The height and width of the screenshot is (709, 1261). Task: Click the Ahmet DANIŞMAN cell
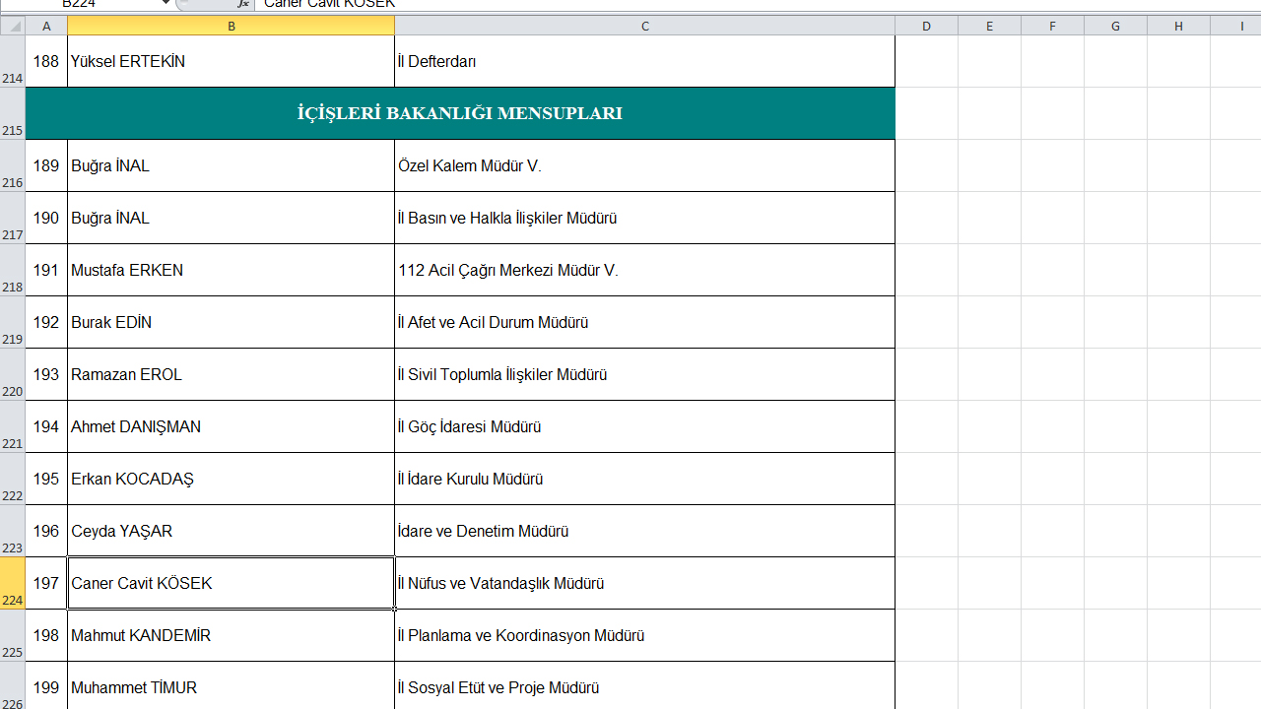coord(231,426)
